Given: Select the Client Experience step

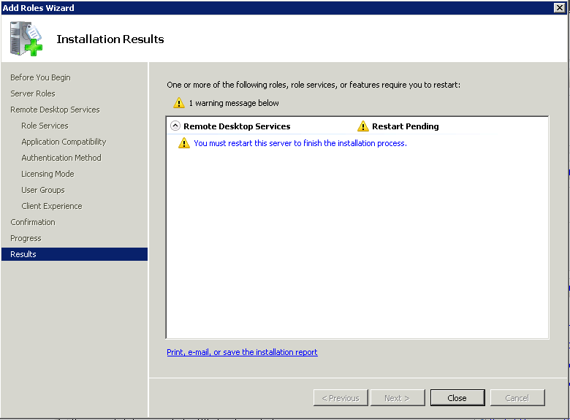Looking at the screenshot, I should point(52,206).
